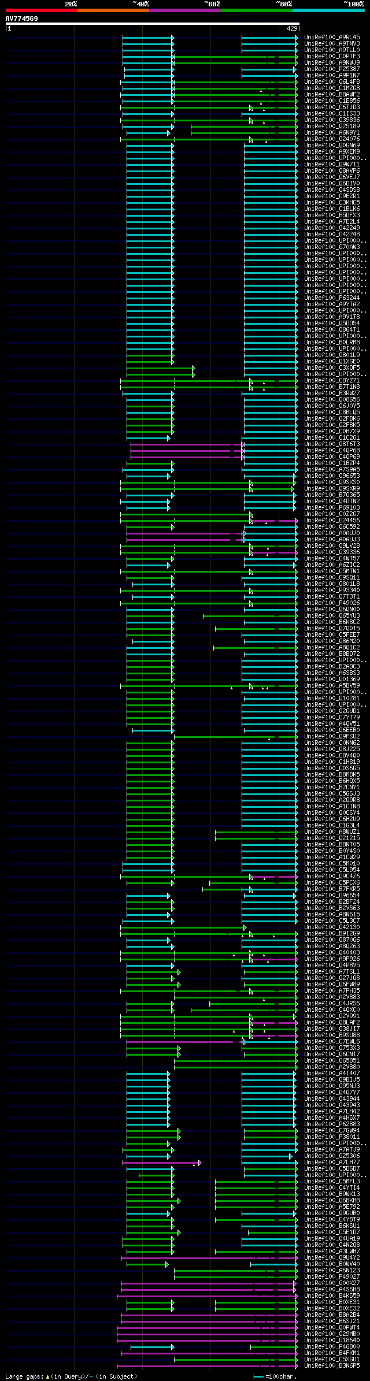The width and height of the screenshot is (370, 1381).
Task: Select text UniRef100_B9I2G9
Action: pyautogui.click(x=332, y=934)
